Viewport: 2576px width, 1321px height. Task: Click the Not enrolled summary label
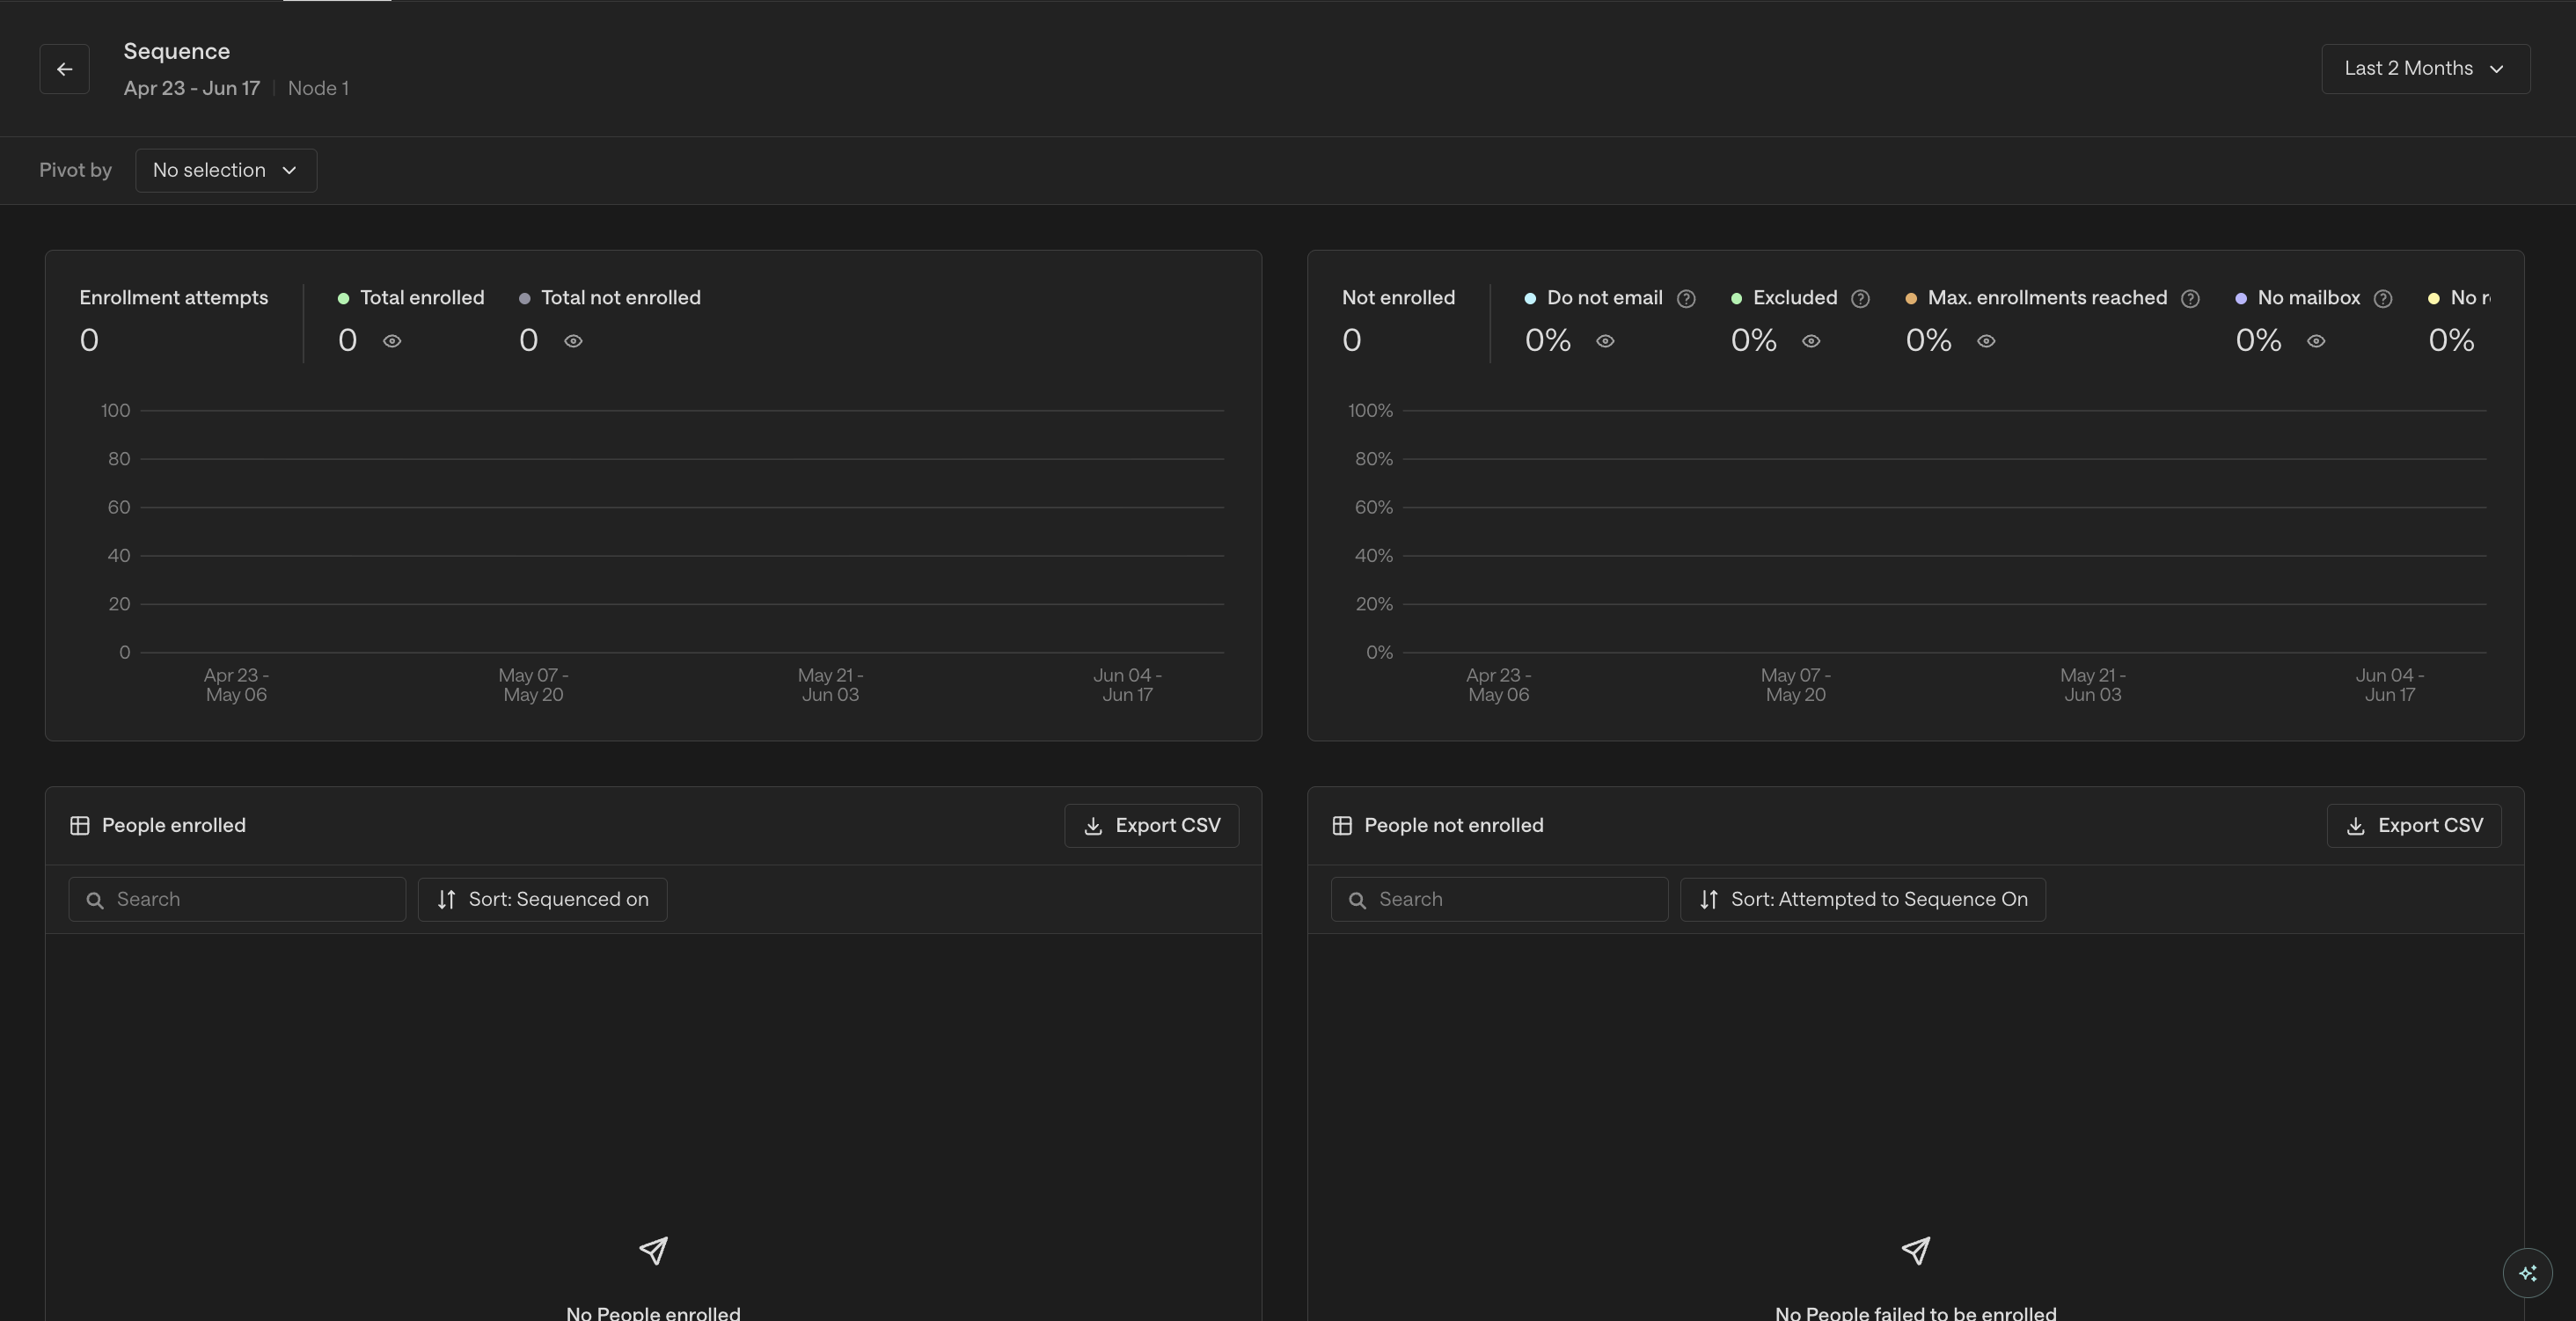tap(1398, 298)
